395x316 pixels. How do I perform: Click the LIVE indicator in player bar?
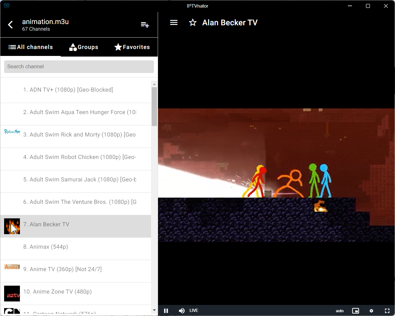pyautogui.click(x=194, y=311)
